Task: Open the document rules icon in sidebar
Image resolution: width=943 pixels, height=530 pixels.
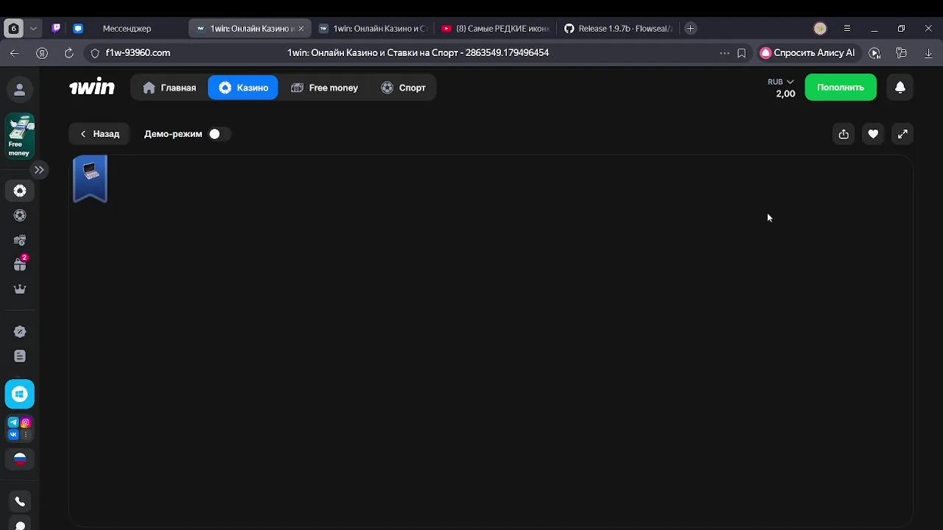Action: pyautogui.click(x=20, y=356)
